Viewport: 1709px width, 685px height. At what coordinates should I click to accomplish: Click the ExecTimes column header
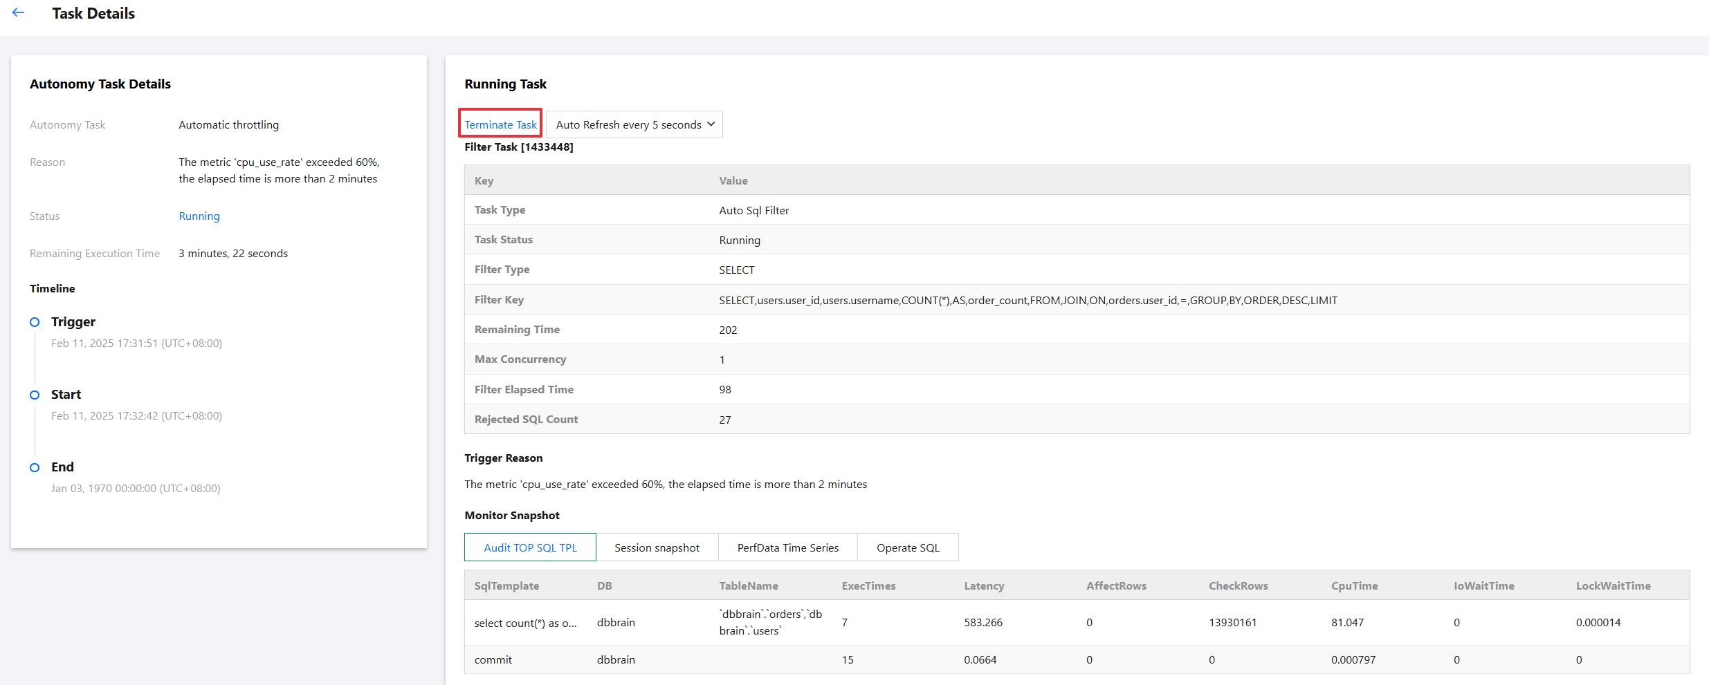pos(868,585)
